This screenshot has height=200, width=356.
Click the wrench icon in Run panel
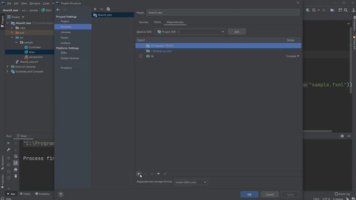(8, 149)
